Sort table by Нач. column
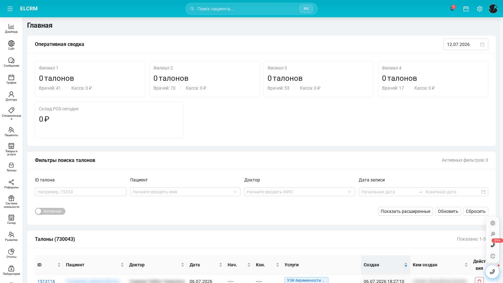503x283 pixels. pos(239,265)
